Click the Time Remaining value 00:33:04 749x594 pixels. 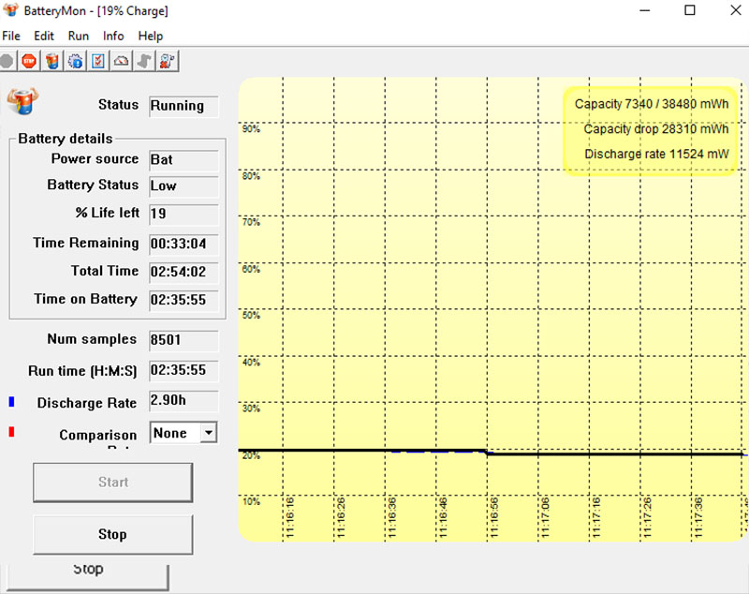point(184,244)
